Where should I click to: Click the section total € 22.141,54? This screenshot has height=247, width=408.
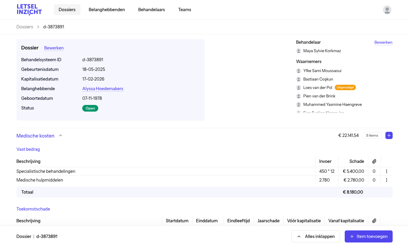[348, 135]
